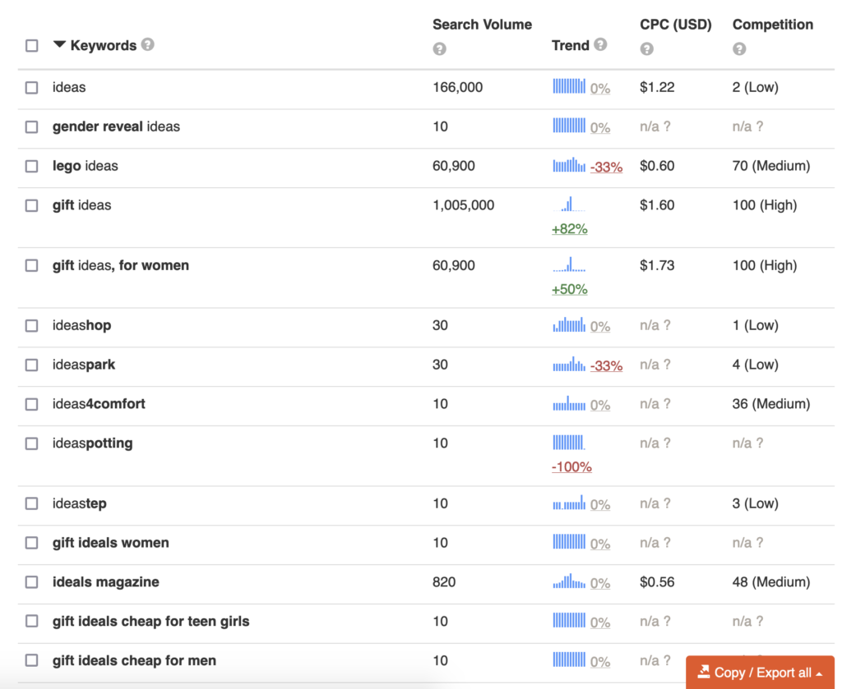Check the checkbox for gift ideas
This screenshot has height=689, width=842.
[x=31, y=205]
